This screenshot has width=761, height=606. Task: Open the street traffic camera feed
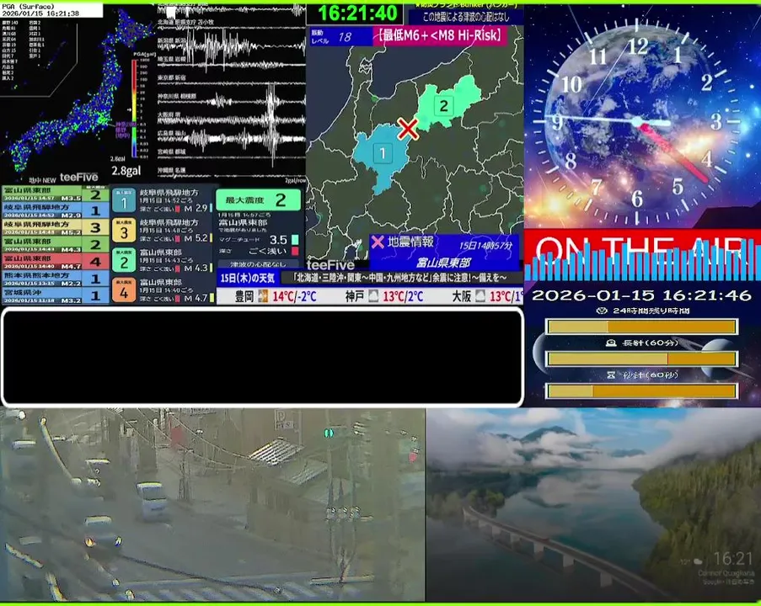(212, 505)
